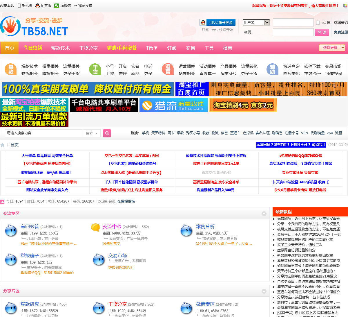Click the 爆款研究 forum bubble icon
The image size is (348, 317).
pos(11,308)
